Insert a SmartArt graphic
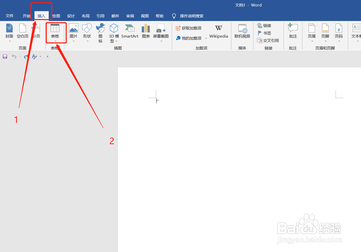The height and width of the screenshot is (252, 361). pos(130,31)
